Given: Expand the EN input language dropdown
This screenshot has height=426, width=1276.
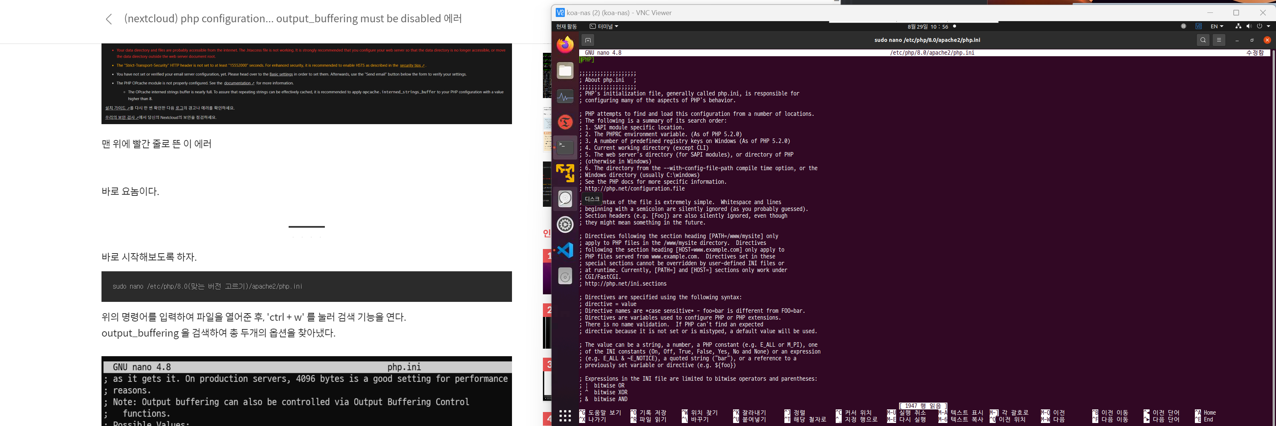Looking at the screenshot, I should [1217, 26].
